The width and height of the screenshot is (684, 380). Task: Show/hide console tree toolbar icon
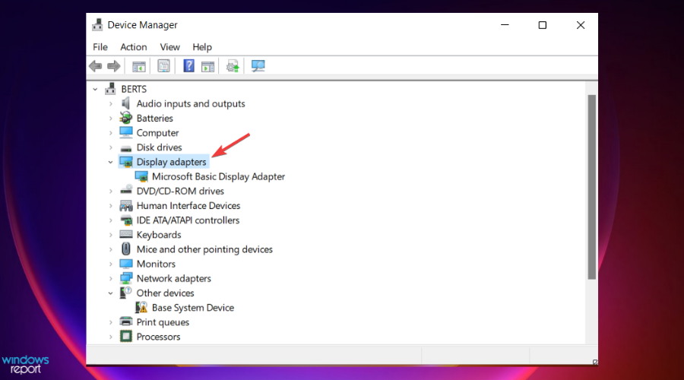coord(139,66)
